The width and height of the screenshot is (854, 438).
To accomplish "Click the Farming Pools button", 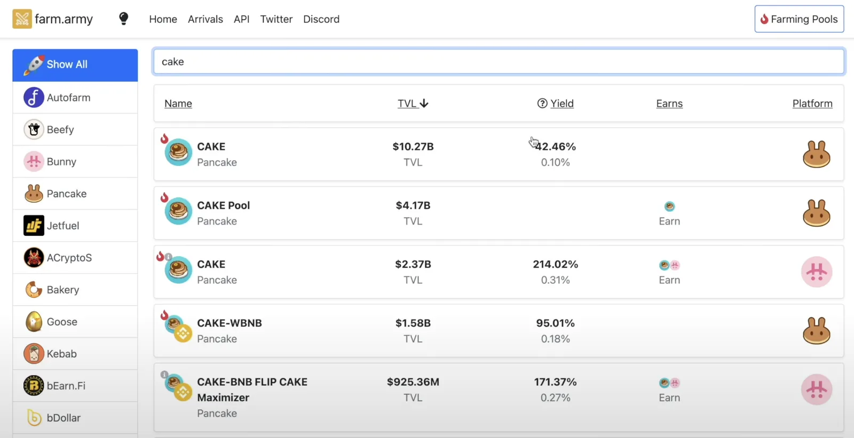I will pos(799,19).
